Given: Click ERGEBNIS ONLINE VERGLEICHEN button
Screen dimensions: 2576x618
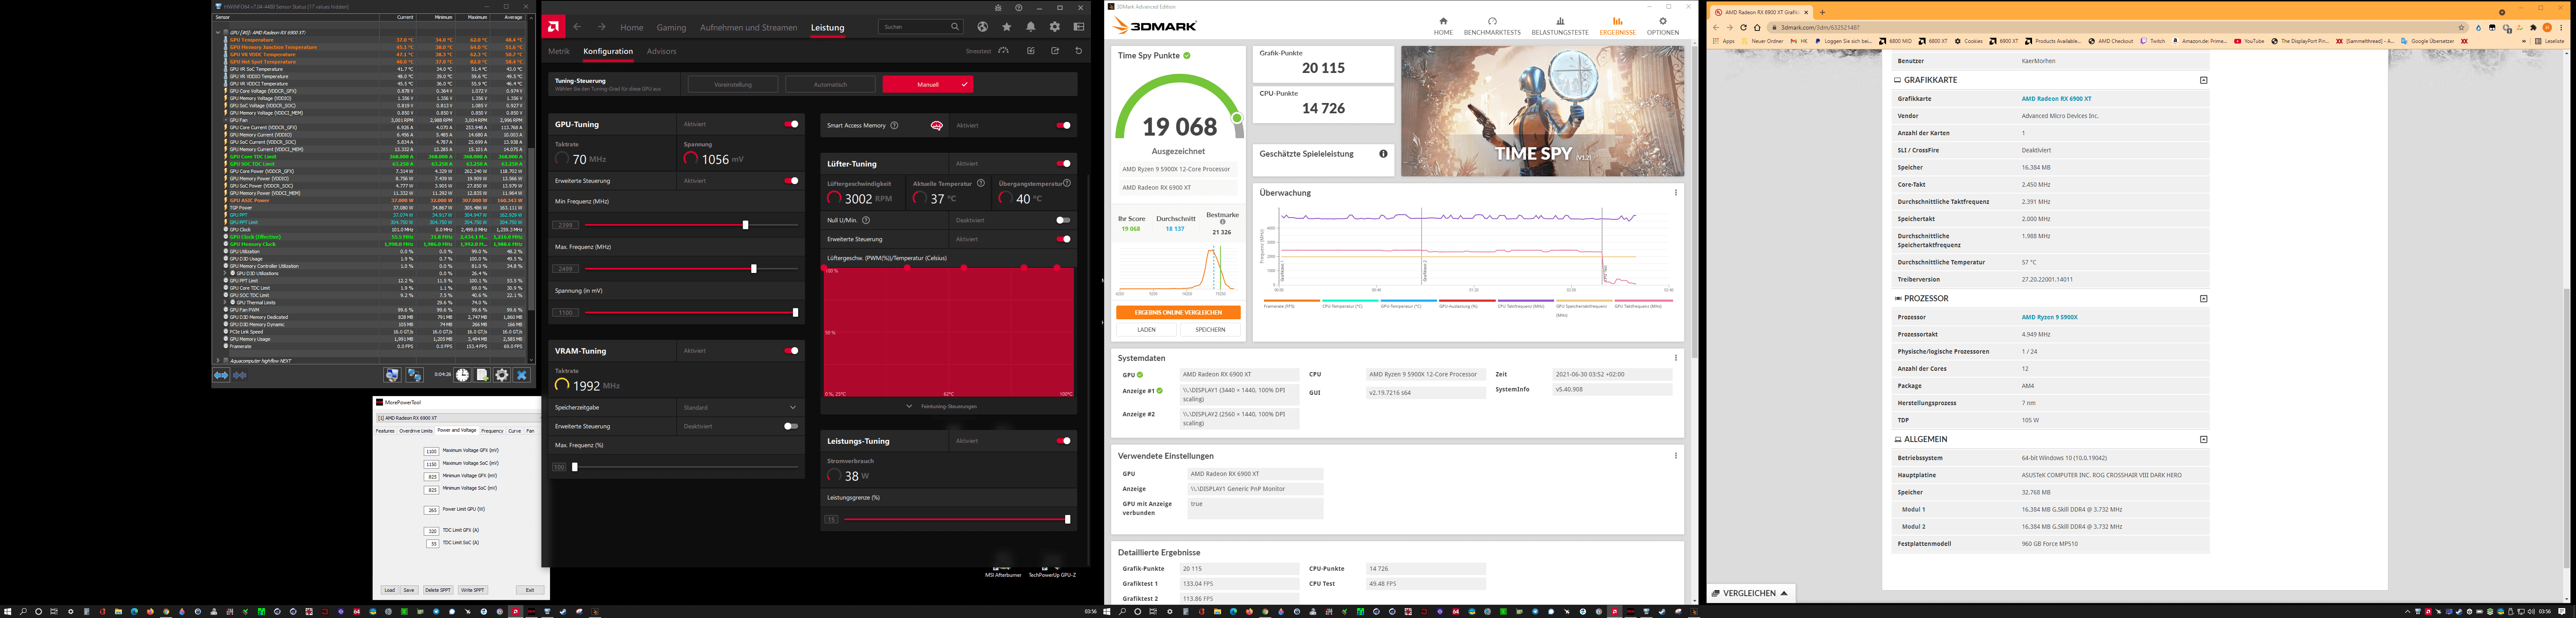Looking at the screenshot, I should coord(1178,312).
